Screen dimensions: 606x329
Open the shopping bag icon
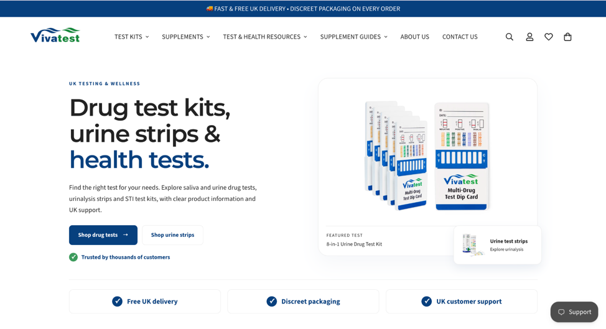click(567, 37)
